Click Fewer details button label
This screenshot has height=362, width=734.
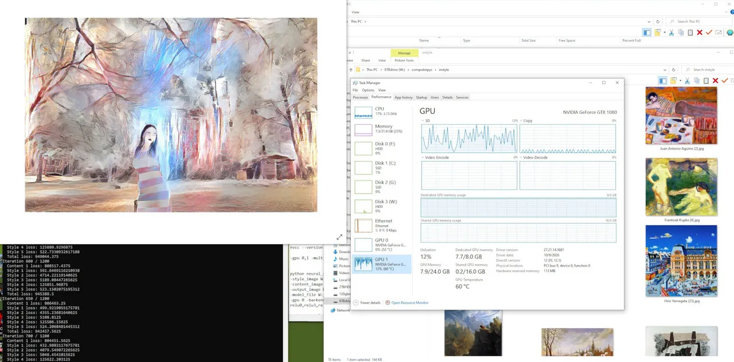[370, 302]
